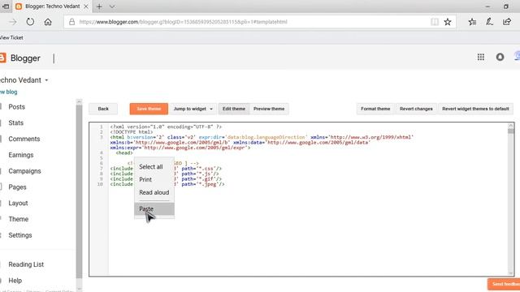Screen dimensions: 520x292
Task: Click the <head> line in editor
Action: coord(124,153)
